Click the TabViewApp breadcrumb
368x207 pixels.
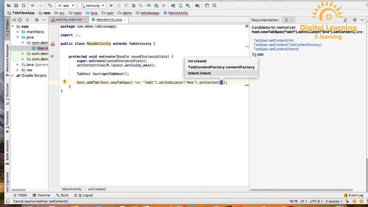coord(21,13)
